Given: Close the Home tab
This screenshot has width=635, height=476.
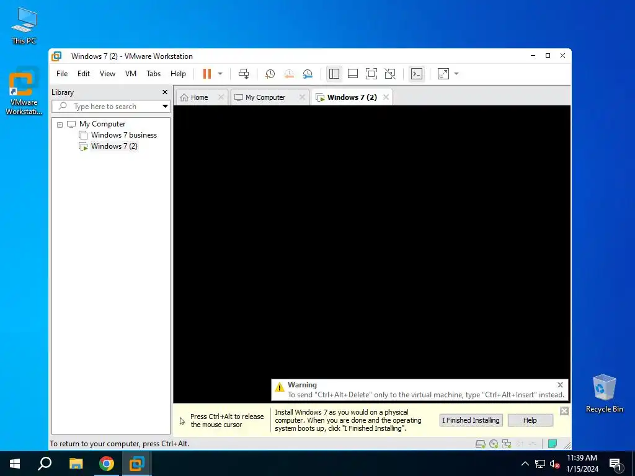Looking at the screenshot, I should pyautogui.click(x=221, y=97).
